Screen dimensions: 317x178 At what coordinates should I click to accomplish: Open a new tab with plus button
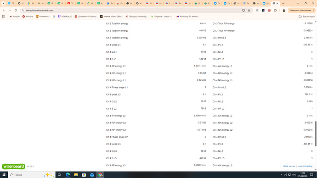[x=283, y=3]
